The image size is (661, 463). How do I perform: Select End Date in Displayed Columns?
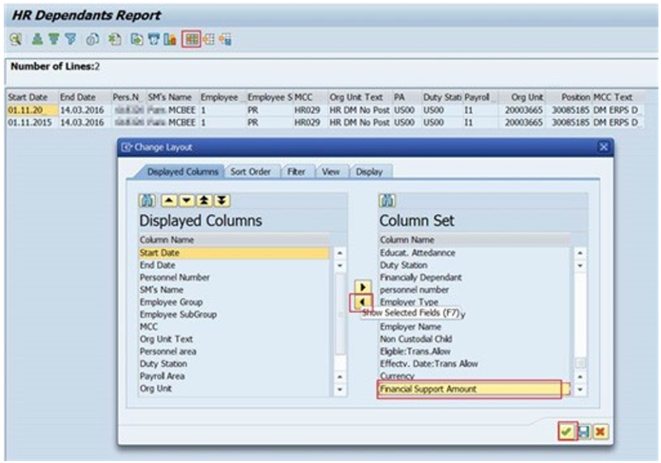pos(234,265)
